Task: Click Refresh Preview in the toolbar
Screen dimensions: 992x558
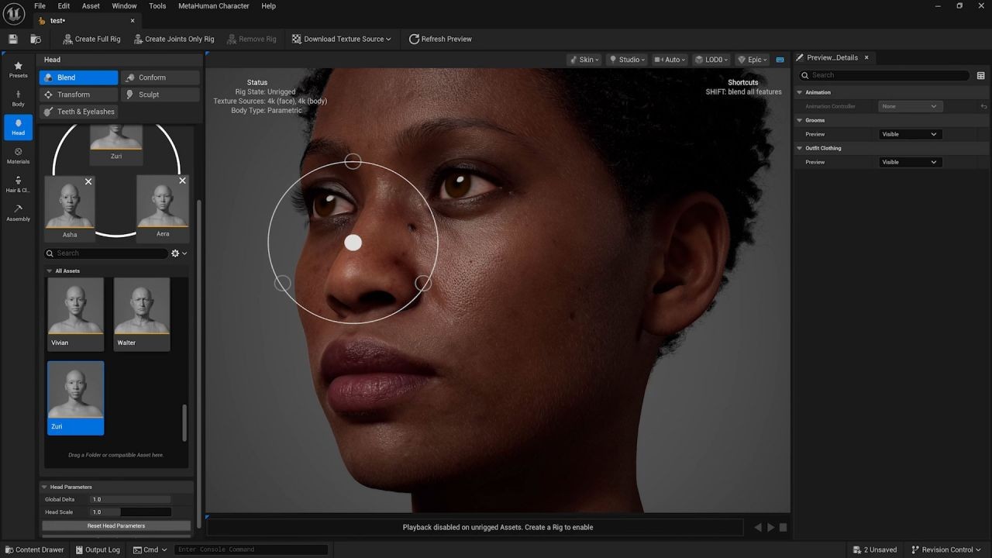Action: [x=440, y=39]
